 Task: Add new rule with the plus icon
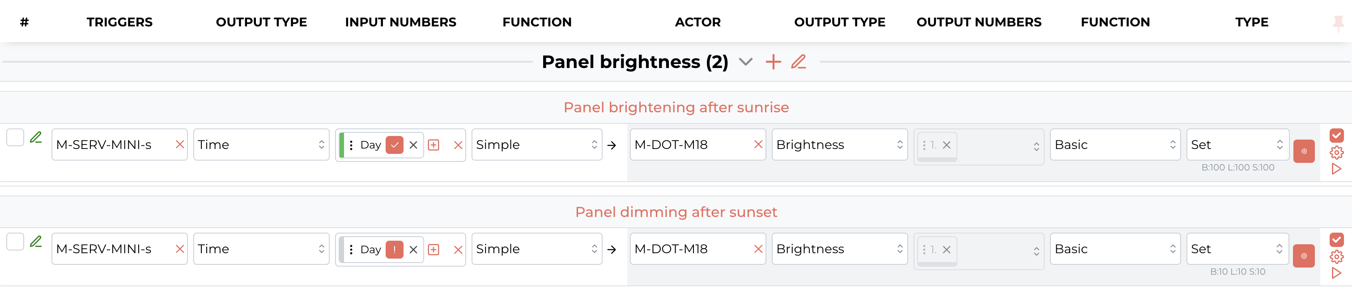773,62
